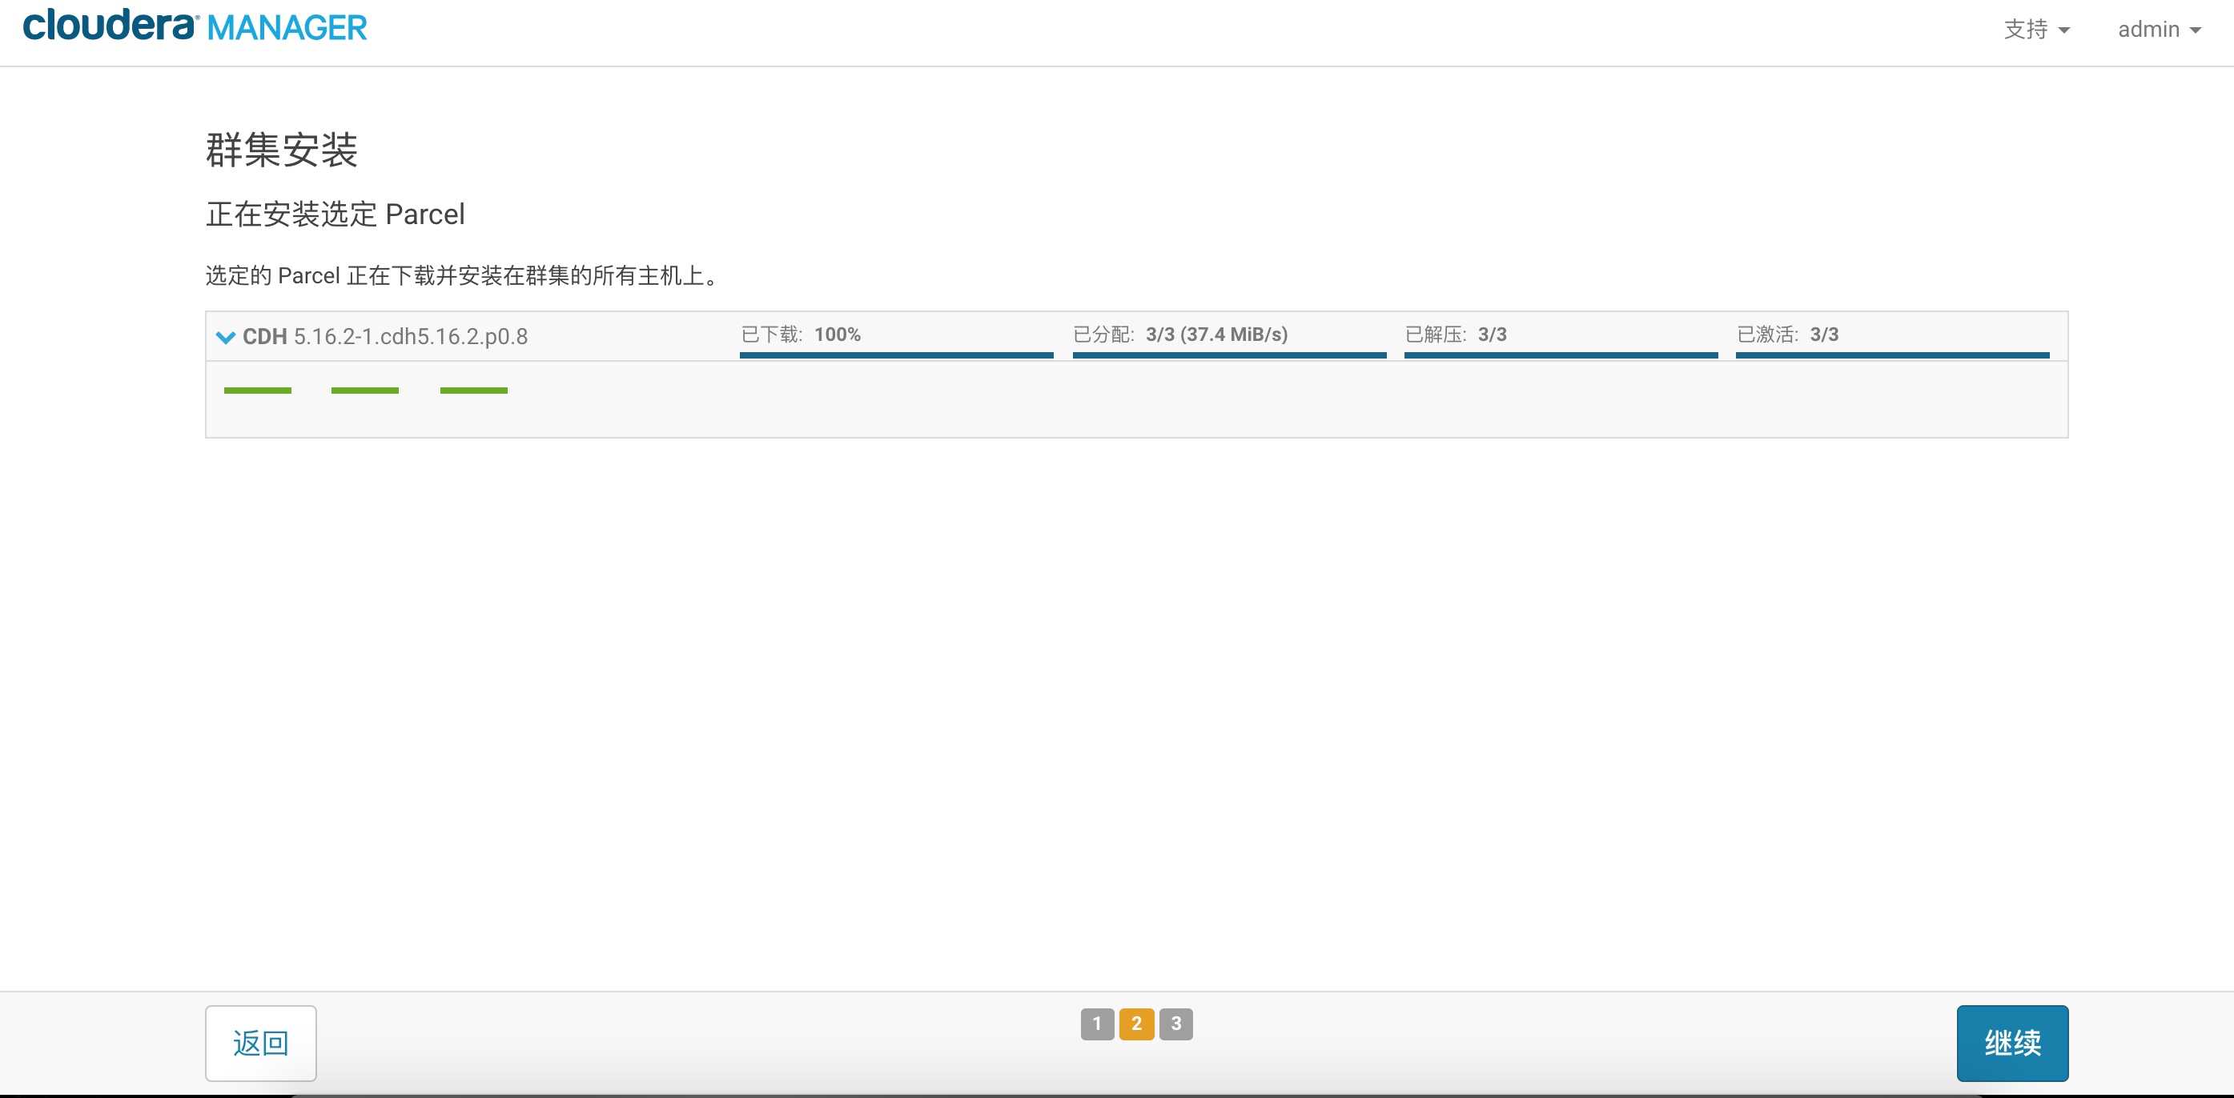Image resolution: width=2234 pixels, height=1098 pixels.
Task: Click the 返回 back button
Action: pos(261,1043)
